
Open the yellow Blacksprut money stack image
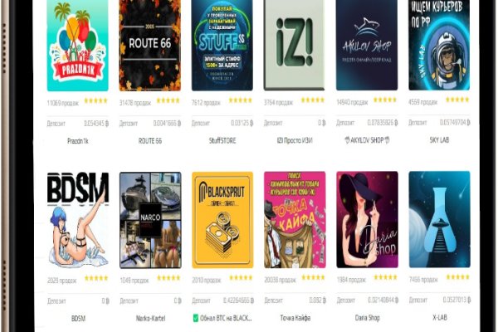point(222,220)
